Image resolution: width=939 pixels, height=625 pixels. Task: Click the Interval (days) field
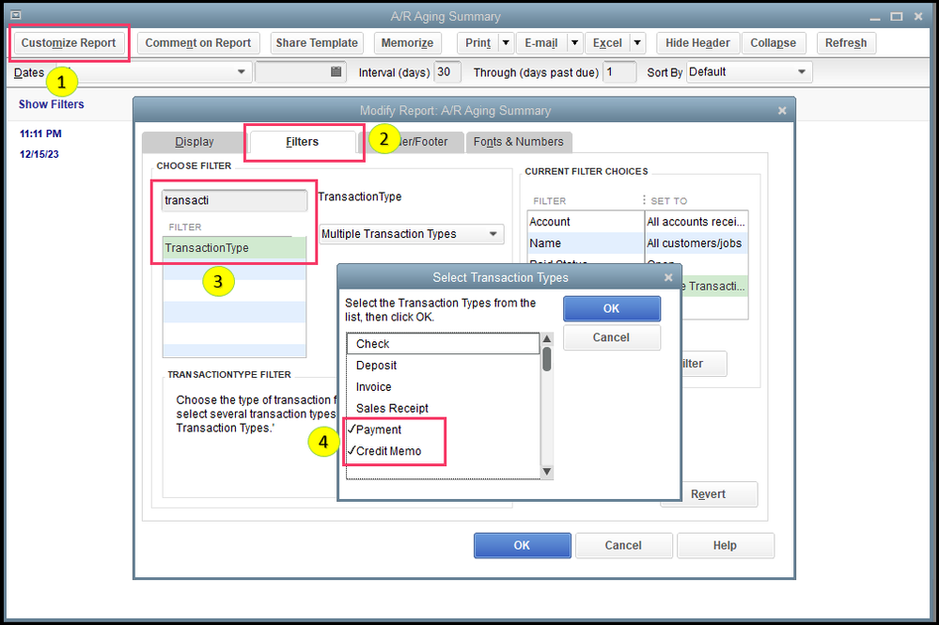point(446,71)
